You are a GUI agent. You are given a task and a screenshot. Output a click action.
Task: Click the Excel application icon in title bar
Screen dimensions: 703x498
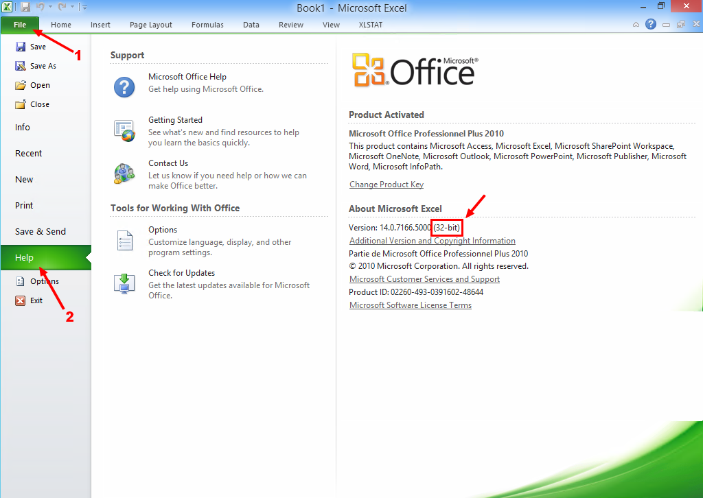point(8,8)
